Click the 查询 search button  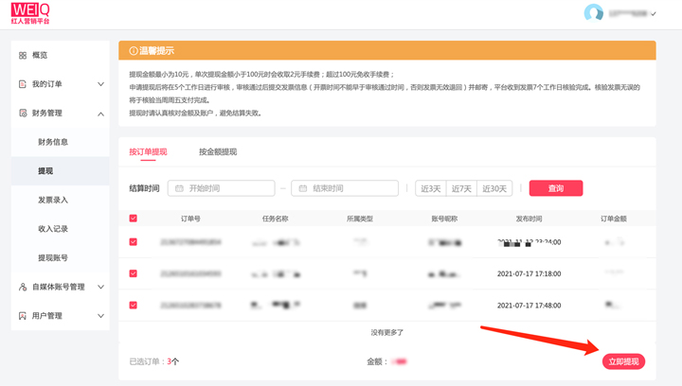[555, 188]
